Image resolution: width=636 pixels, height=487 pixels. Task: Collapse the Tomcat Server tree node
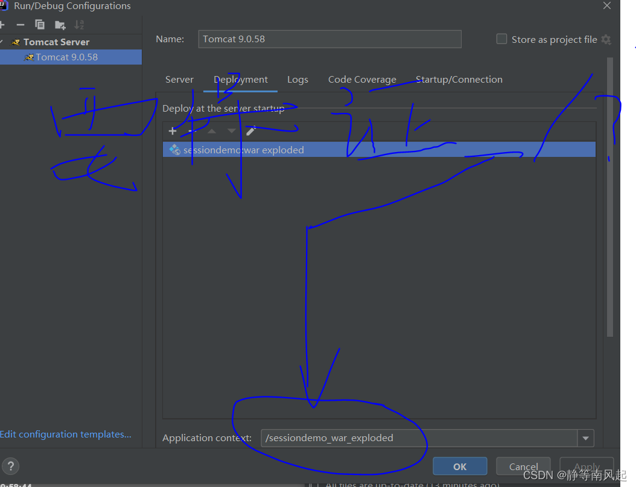point(2,42)
